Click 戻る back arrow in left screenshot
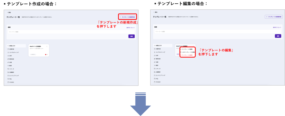285x116 pixels. (8, 12)
